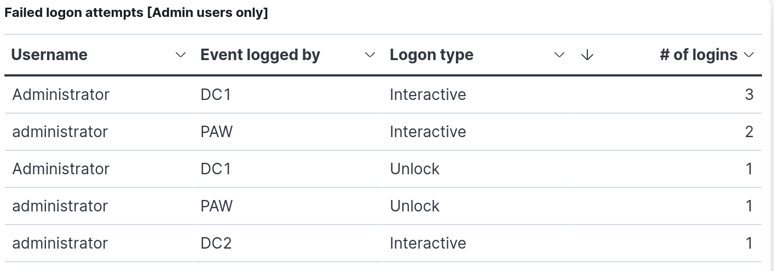Click the # of logins header text
The image size is (774, 271).
pos(698,55)
